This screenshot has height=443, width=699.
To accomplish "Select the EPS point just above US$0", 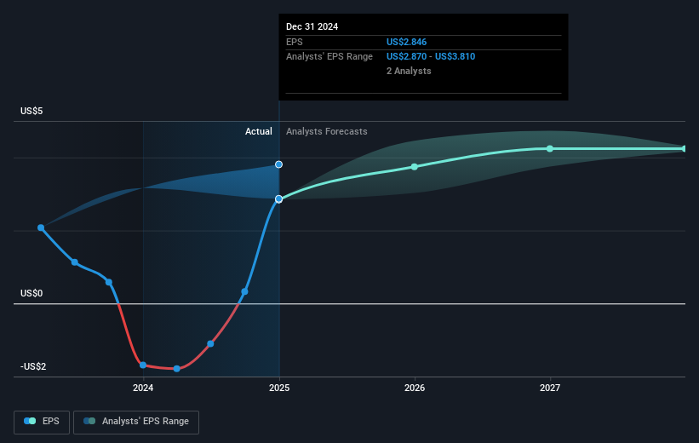I will pyautogui.click(x=244, y=291).
